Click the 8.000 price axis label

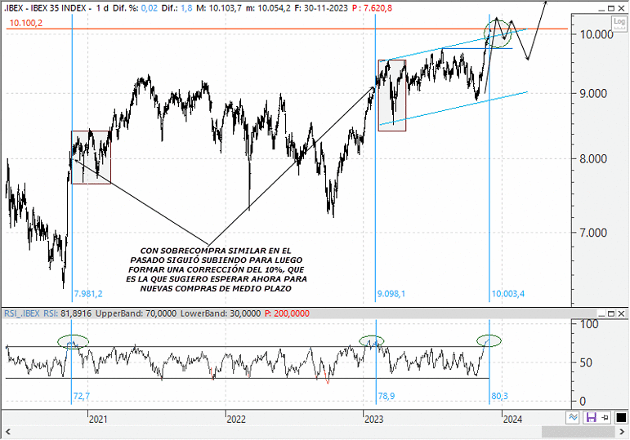[x=592, y=159]
